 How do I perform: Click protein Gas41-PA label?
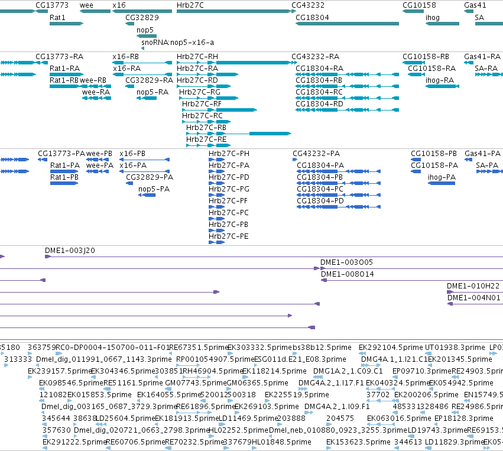pyautogui.click(x=482, y=154)
